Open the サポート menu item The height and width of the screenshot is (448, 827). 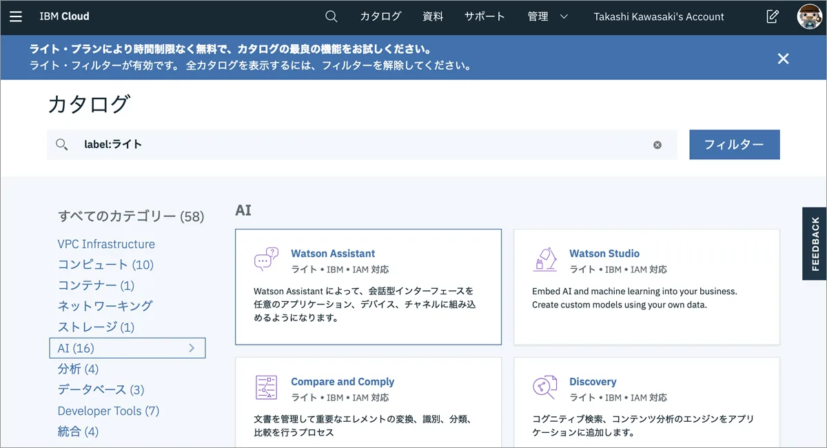click(x=484, y=17)
